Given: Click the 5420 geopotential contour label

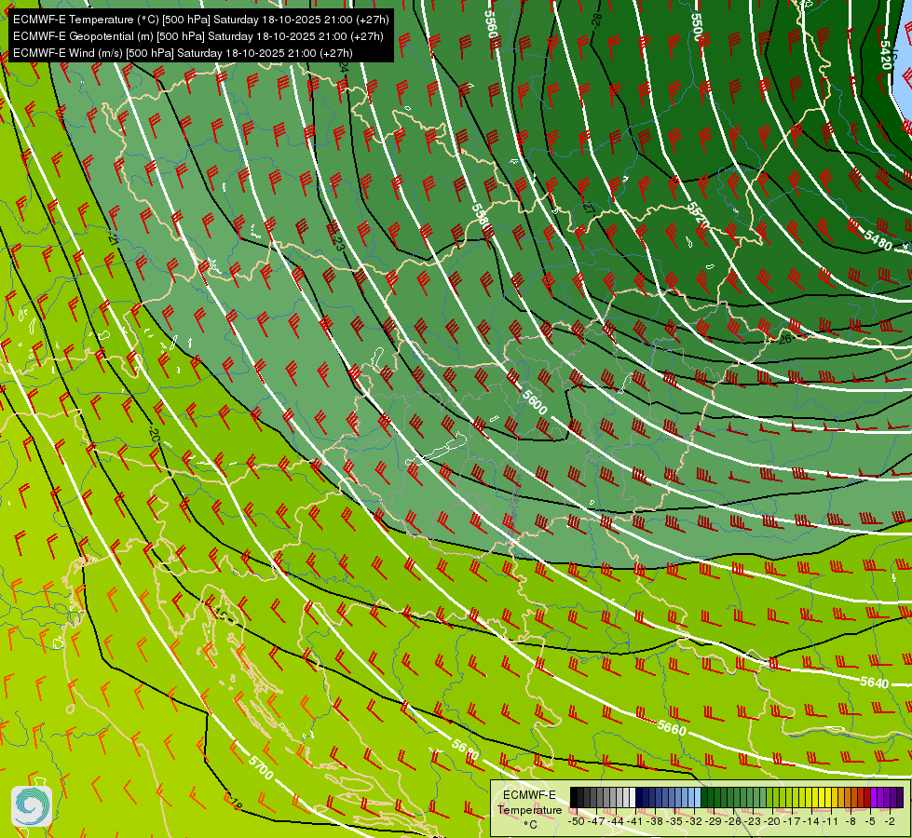Looking at the screenshot, I should tap(885, 55).
